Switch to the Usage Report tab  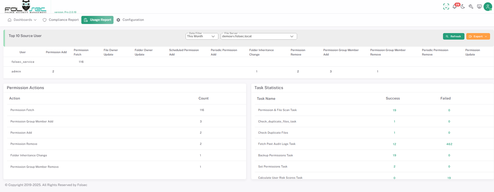(x=97, y=20)
